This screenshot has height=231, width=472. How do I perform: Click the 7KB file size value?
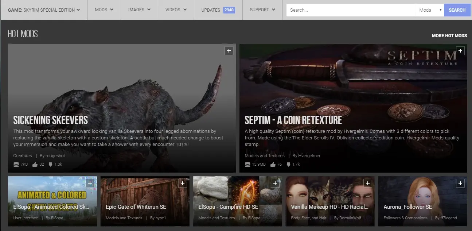tap(24, 165)
